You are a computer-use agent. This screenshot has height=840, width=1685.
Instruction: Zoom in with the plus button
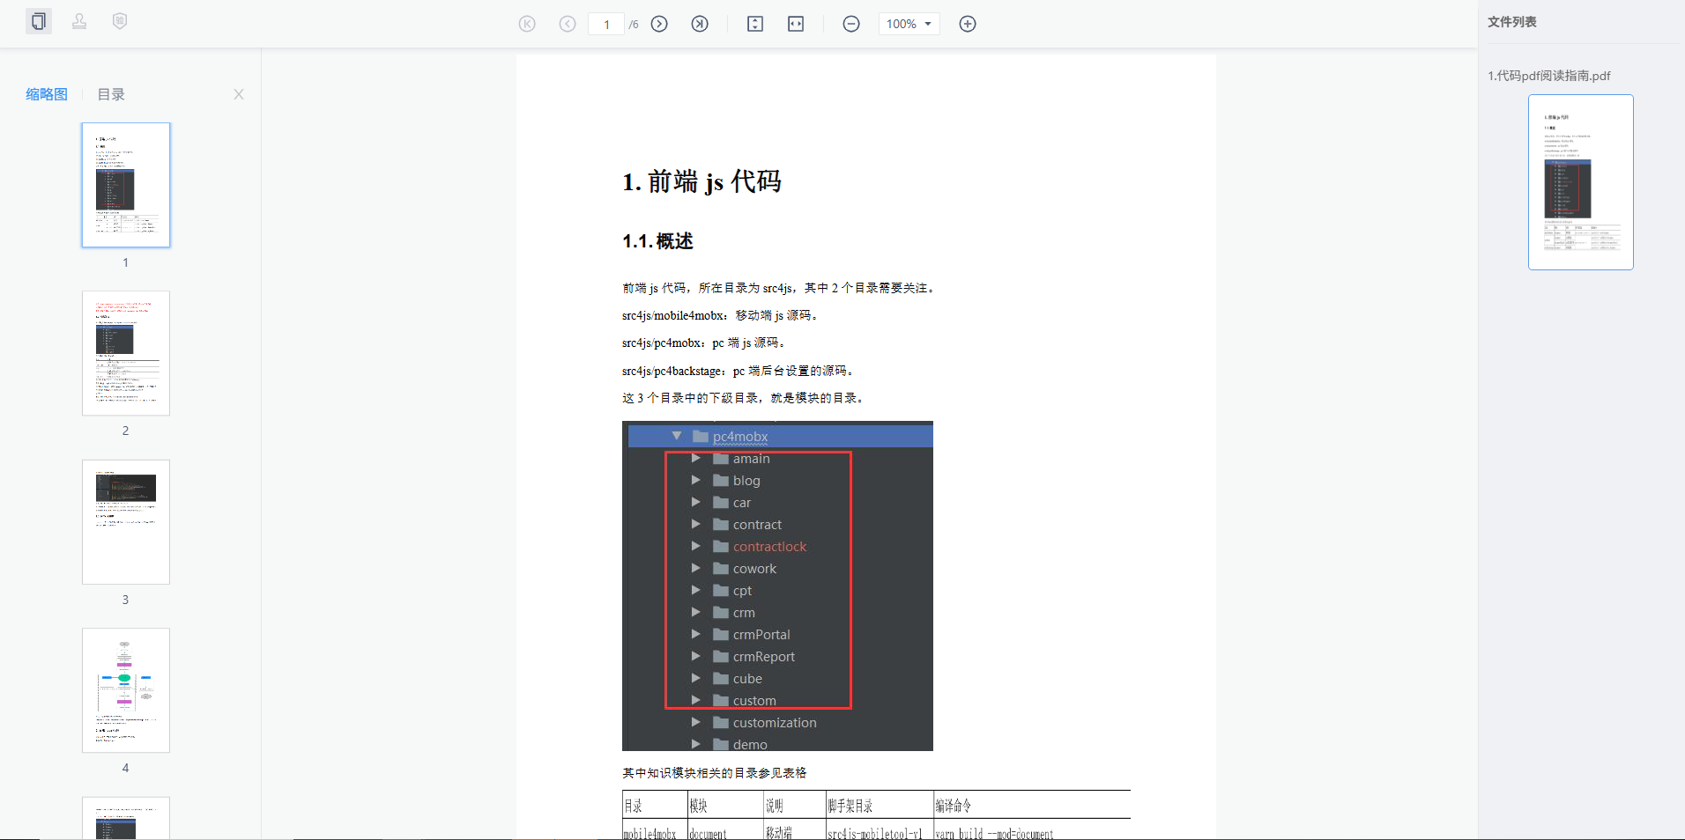pyautogui.click(x=968, y=24)
